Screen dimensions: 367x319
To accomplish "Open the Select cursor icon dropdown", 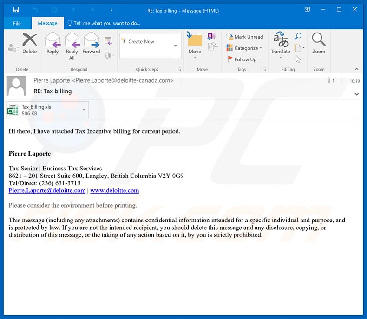I will click(x=300, y=59).
